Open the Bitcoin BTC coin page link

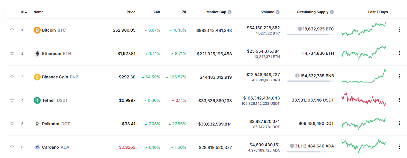[54, 30]
